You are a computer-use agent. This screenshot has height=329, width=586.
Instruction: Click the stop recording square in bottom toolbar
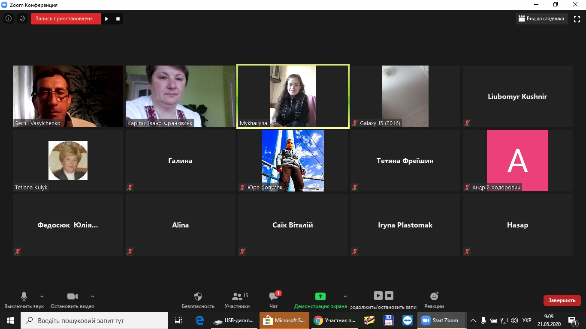click(x=389, y=296)
